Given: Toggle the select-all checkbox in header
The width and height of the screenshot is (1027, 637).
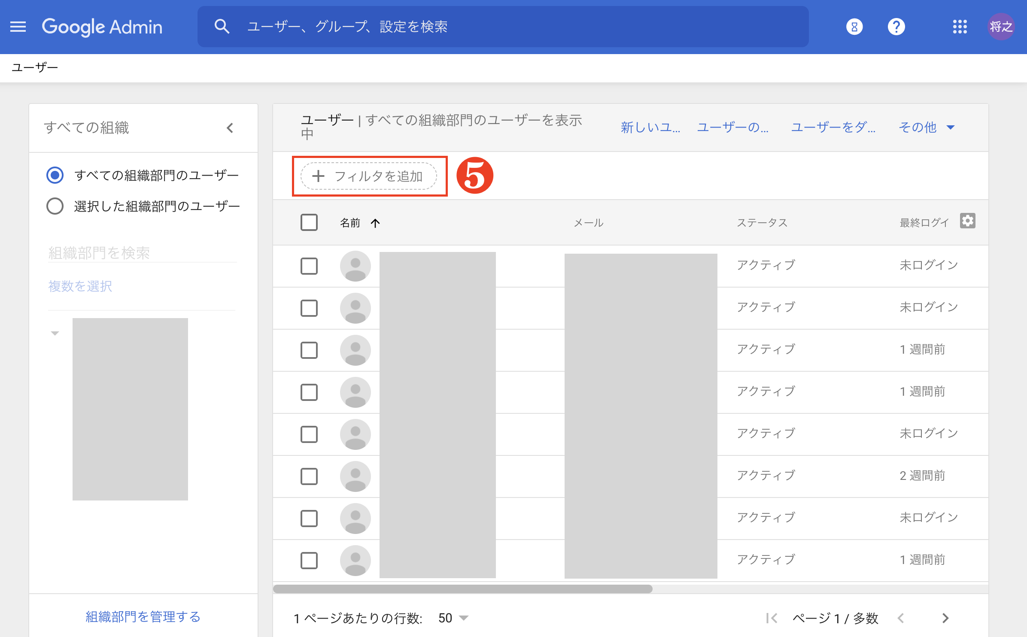Looking at the screenshot, I should [x=309, y=222].
